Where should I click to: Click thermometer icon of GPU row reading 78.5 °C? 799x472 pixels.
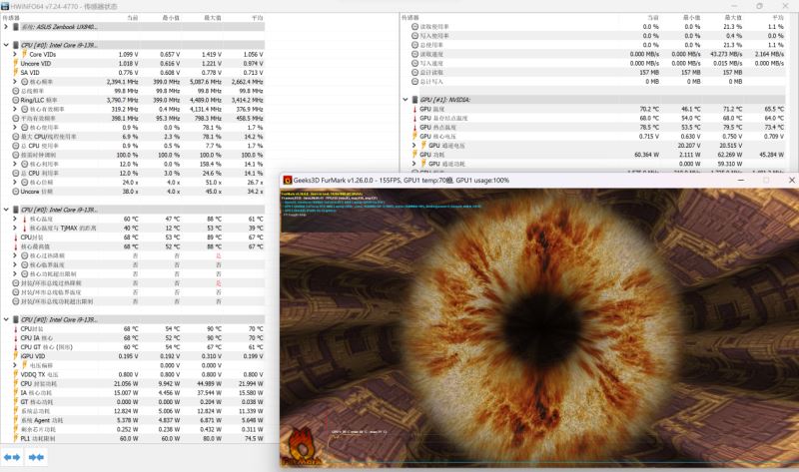click(x=414, y=128)
